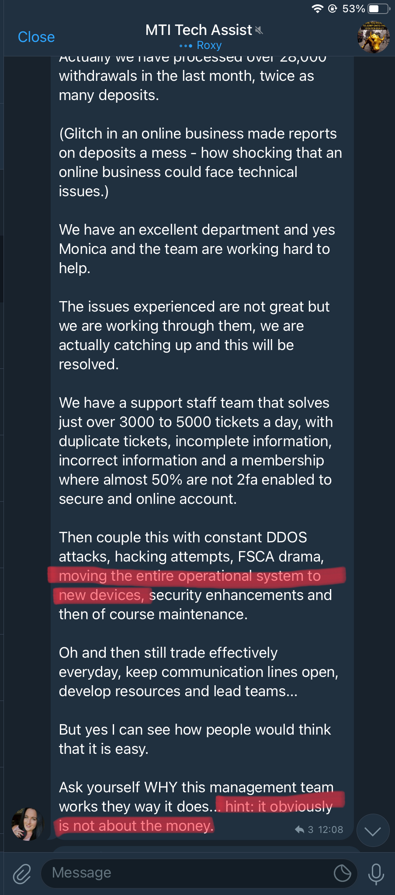Viewport: 395px width, 895px height.
Task: Jump to latest with down chevron
Action: (x=372, y=831)
